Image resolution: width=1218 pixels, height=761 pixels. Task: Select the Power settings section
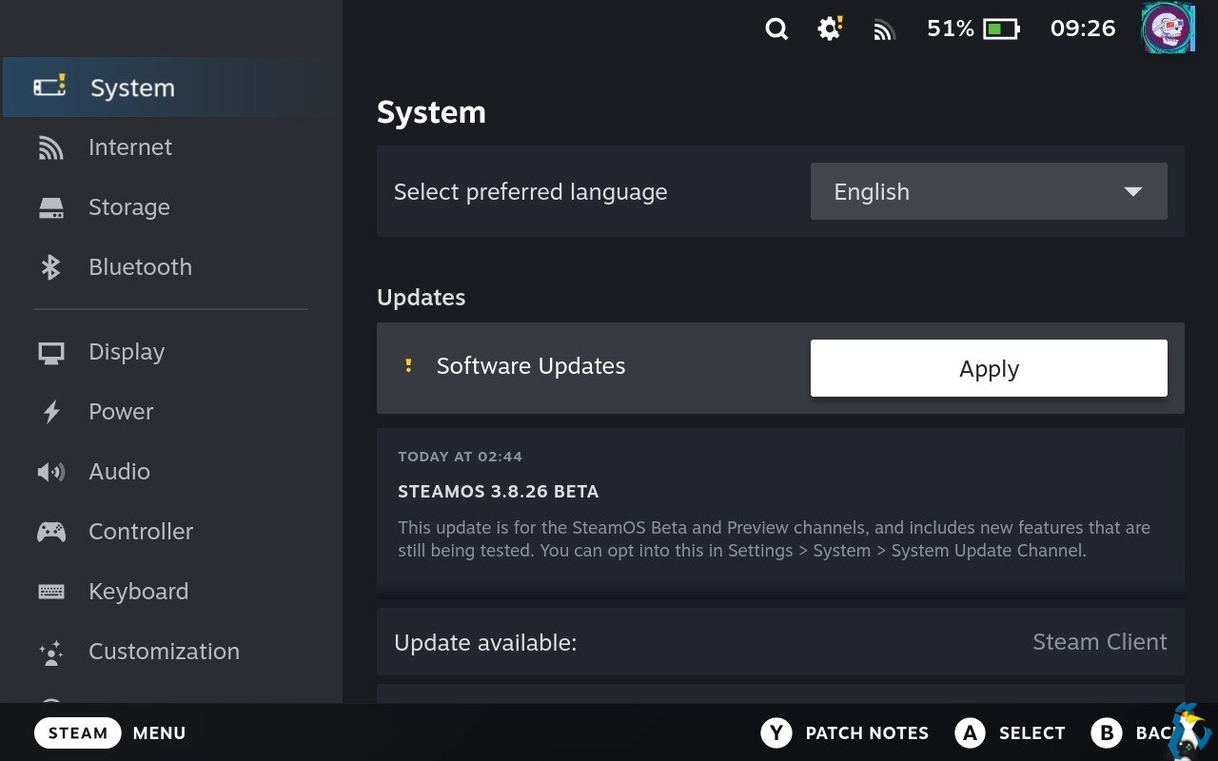click(x=171, y=412)
